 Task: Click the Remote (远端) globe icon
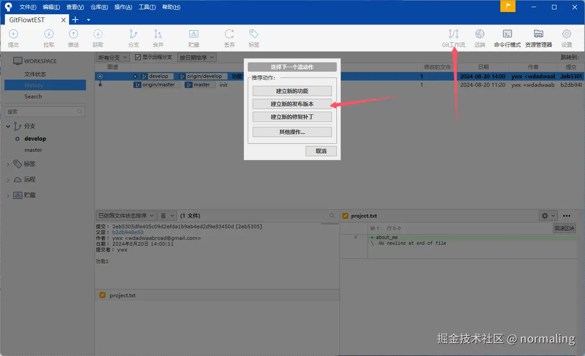pyautogui.click(x=480, y=34)
